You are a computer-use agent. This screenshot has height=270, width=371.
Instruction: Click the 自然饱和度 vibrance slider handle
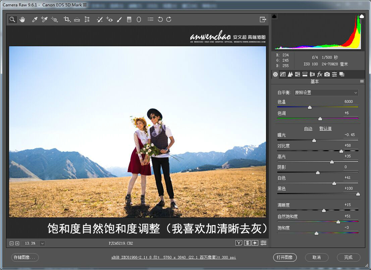(x=338, y=222)
